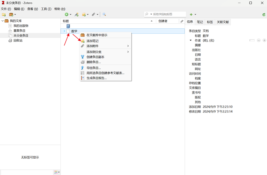Choose 删除条目... from context menu
The width and height of the screenshot is (267, 175).
tap(105, 62)
